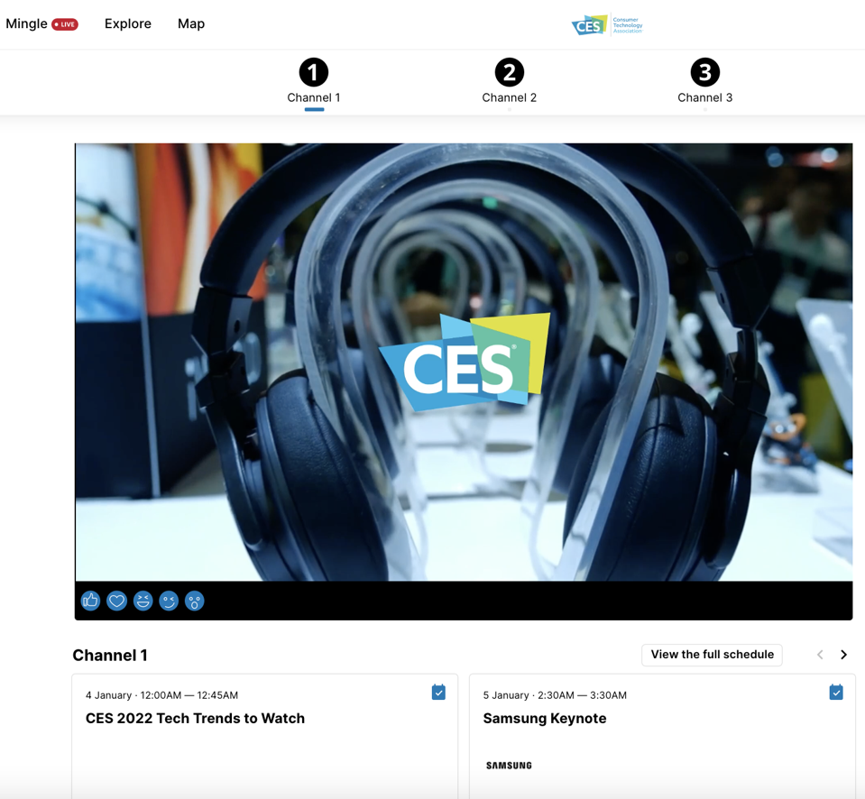Toggle the calendar reminder for Samsung Keynote
The width and height of the screenshot is (865, 799).
click(836, 692)
